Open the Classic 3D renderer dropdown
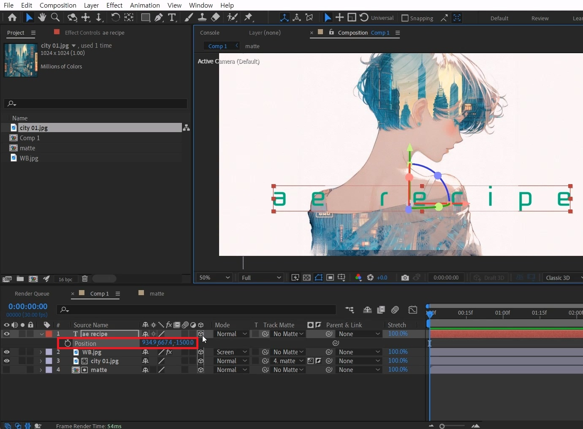The width and height of the screenshot is (583, 429). click(x=563, y=277)
